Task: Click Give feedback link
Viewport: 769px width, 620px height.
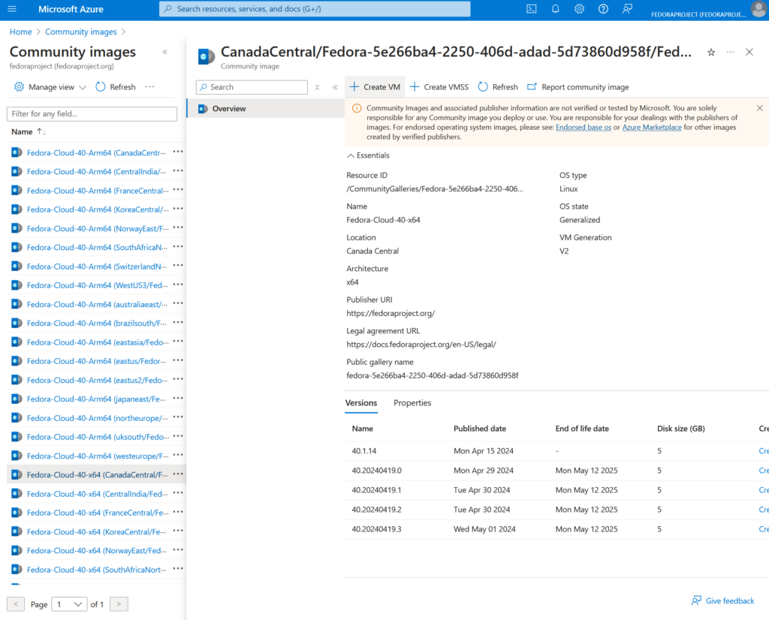Action: 723,601
